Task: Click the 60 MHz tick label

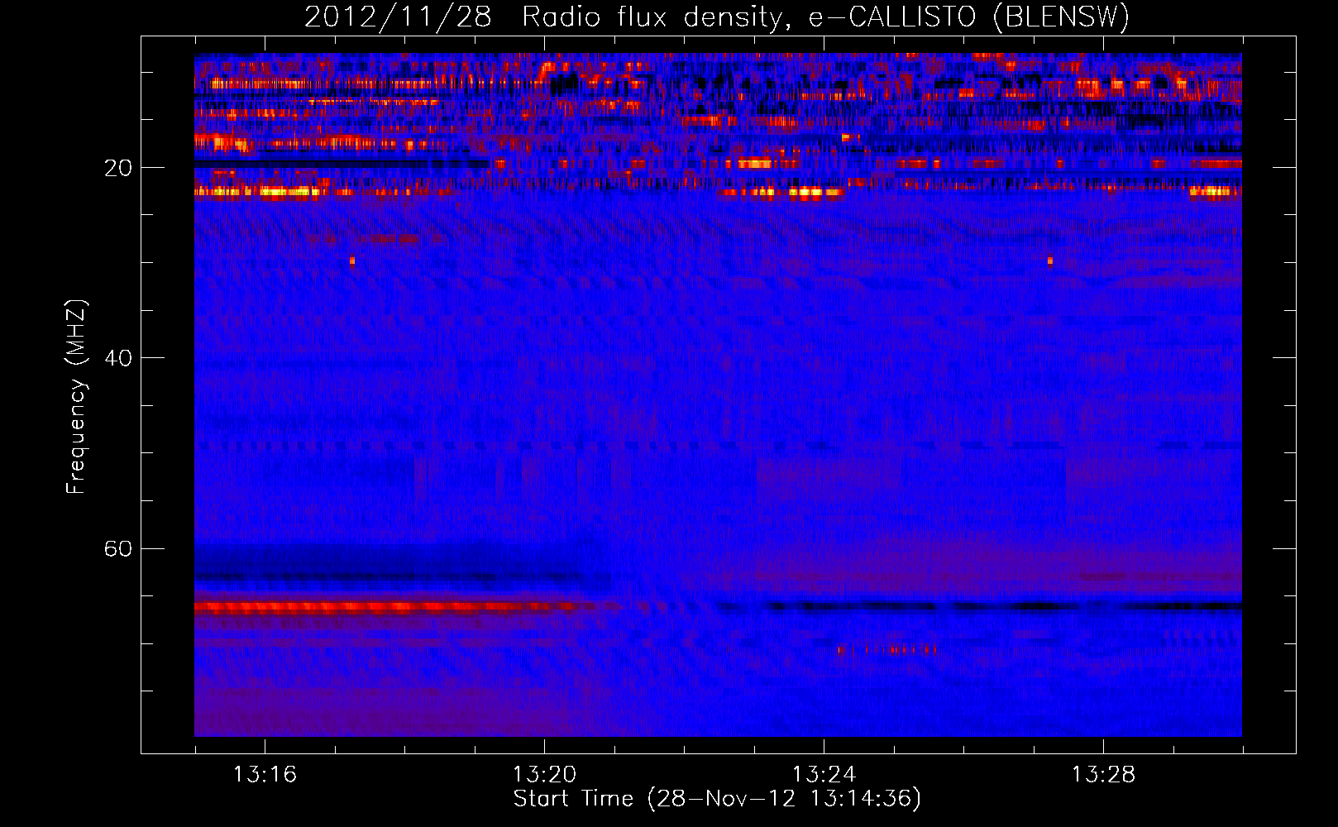Action: pos(117,548)
